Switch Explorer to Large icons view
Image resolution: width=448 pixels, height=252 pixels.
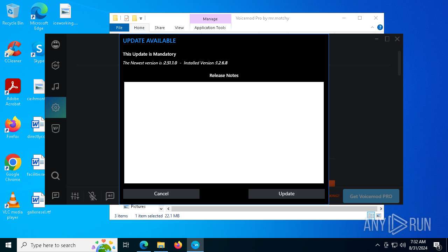point(379,216)
